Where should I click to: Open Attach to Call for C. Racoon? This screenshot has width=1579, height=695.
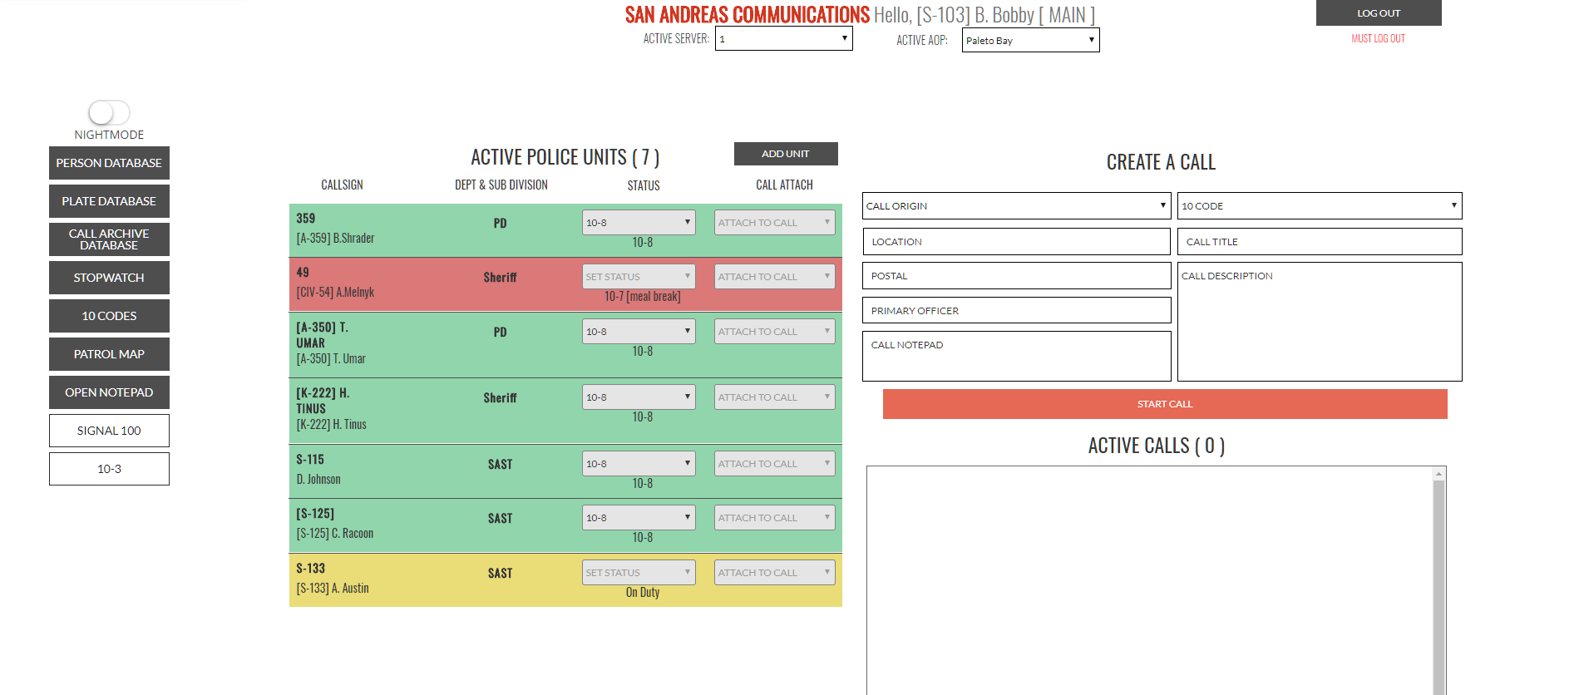click(775, 518)
